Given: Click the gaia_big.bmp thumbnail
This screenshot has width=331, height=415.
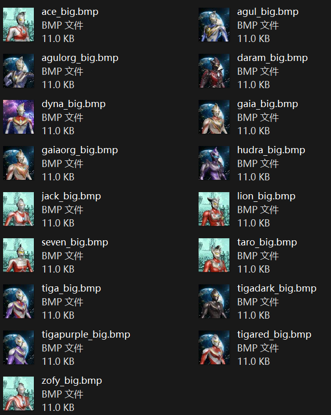Looking at the screenshot, I should [214, 117].
